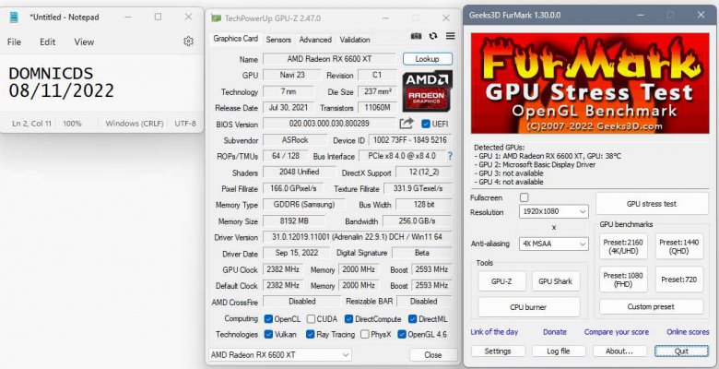
Task: Toggle the OpenCL checkbox
Action: 269,319
